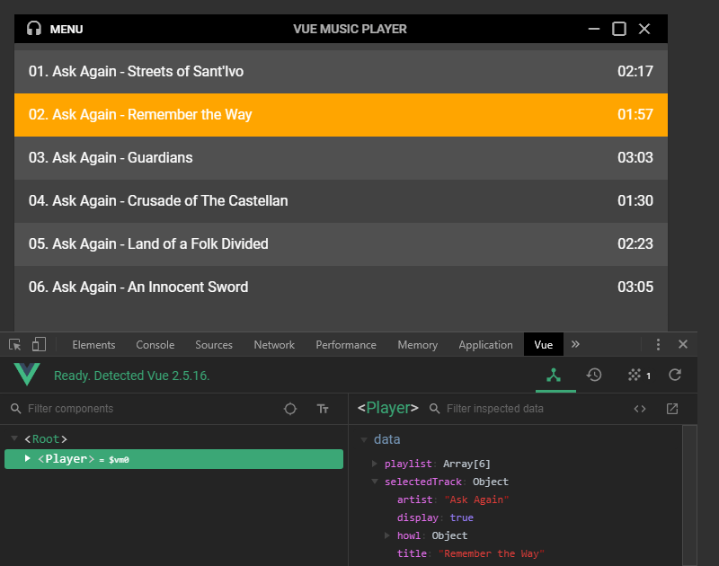Go to the Sources tab
Viewport: 719px width, 566px height.
point(214,345)
